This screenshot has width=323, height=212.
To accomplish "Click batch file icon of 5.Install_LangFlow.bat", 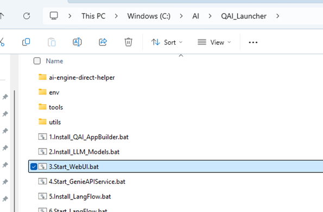I will pyautogui.click(x=42, y=196).
